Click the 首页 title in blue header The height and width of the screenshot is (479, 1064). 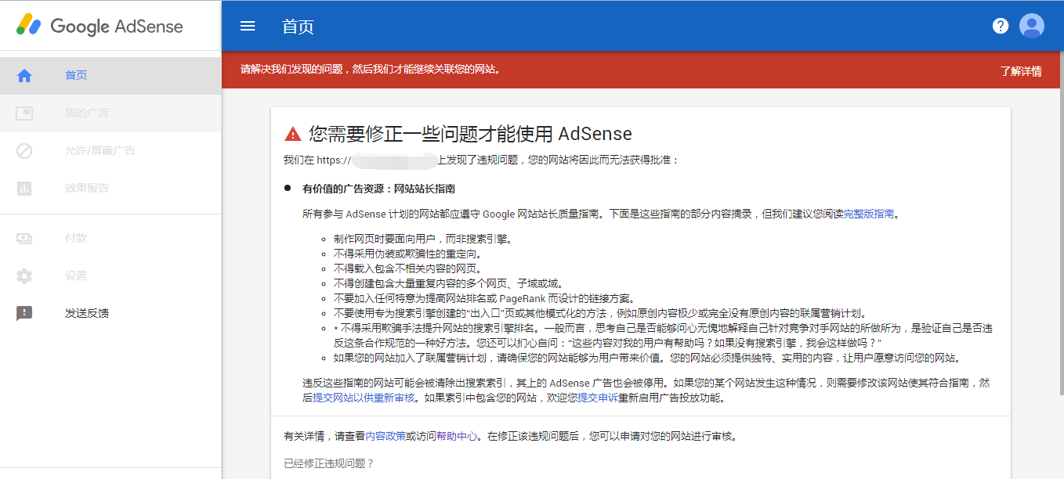298,27
